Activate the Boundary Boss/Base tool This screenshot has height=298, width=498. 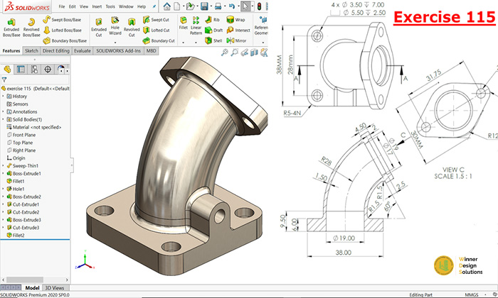tap(65, 40)
